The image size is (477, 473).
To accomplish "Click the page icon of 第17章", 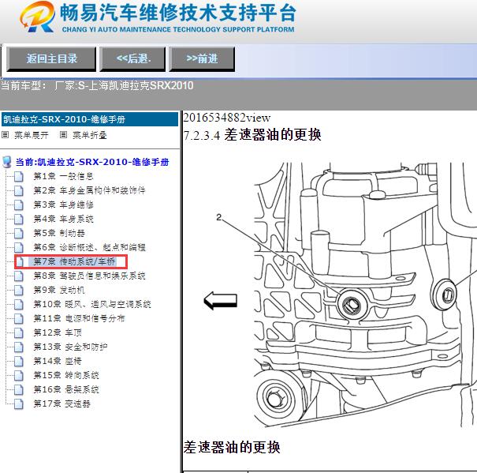I will pyautogui.click(x=19, y=404).
